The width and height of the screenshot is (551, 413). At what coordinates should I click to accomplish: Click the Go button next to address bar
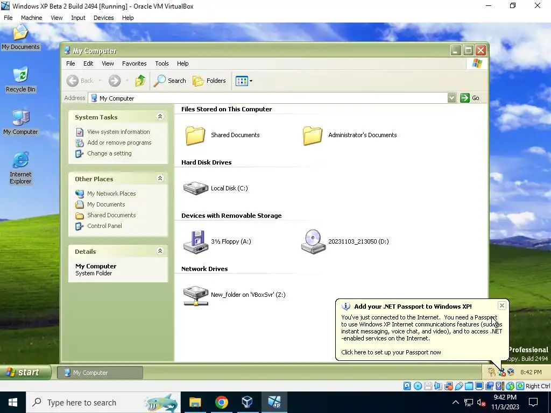pos(470,98)
